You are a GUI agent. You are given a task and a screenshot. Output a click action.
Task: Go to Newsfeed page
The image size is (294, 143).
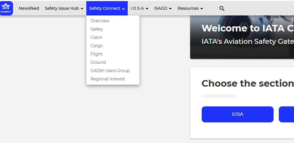(x=29, y=8)
